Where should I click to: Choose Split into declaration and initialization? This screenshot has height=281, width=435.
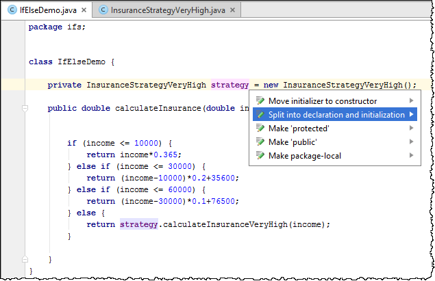coord(336,115)
